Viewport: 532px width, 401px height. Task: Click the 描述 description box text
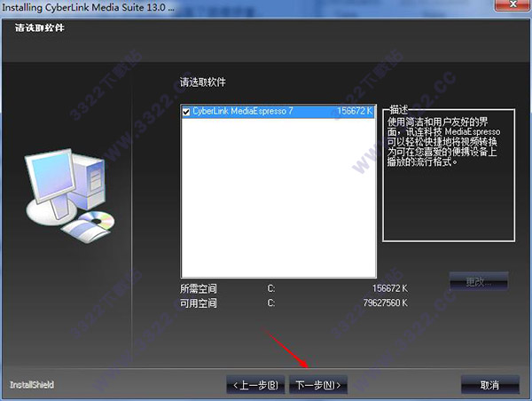coord(443,142)
